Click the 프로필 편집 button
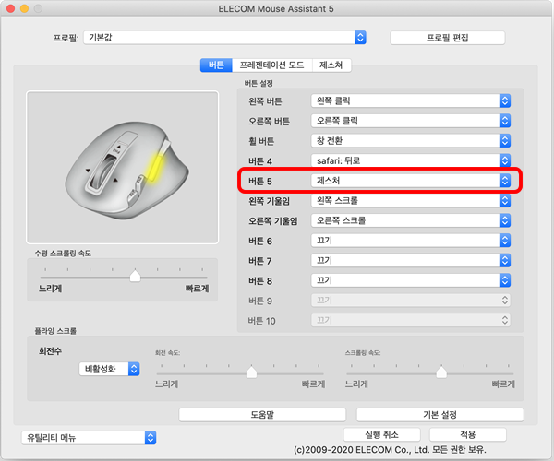Screen dimensions: 554x461 pos(447,38)
